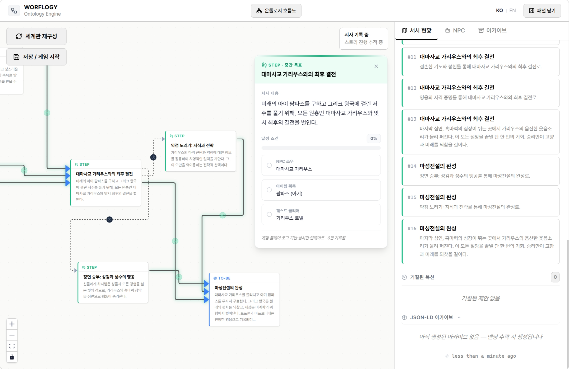The width and height of the screenshot is (569, 369).
Task: Open narrative entry #14
Action: (x=480, y=171)
